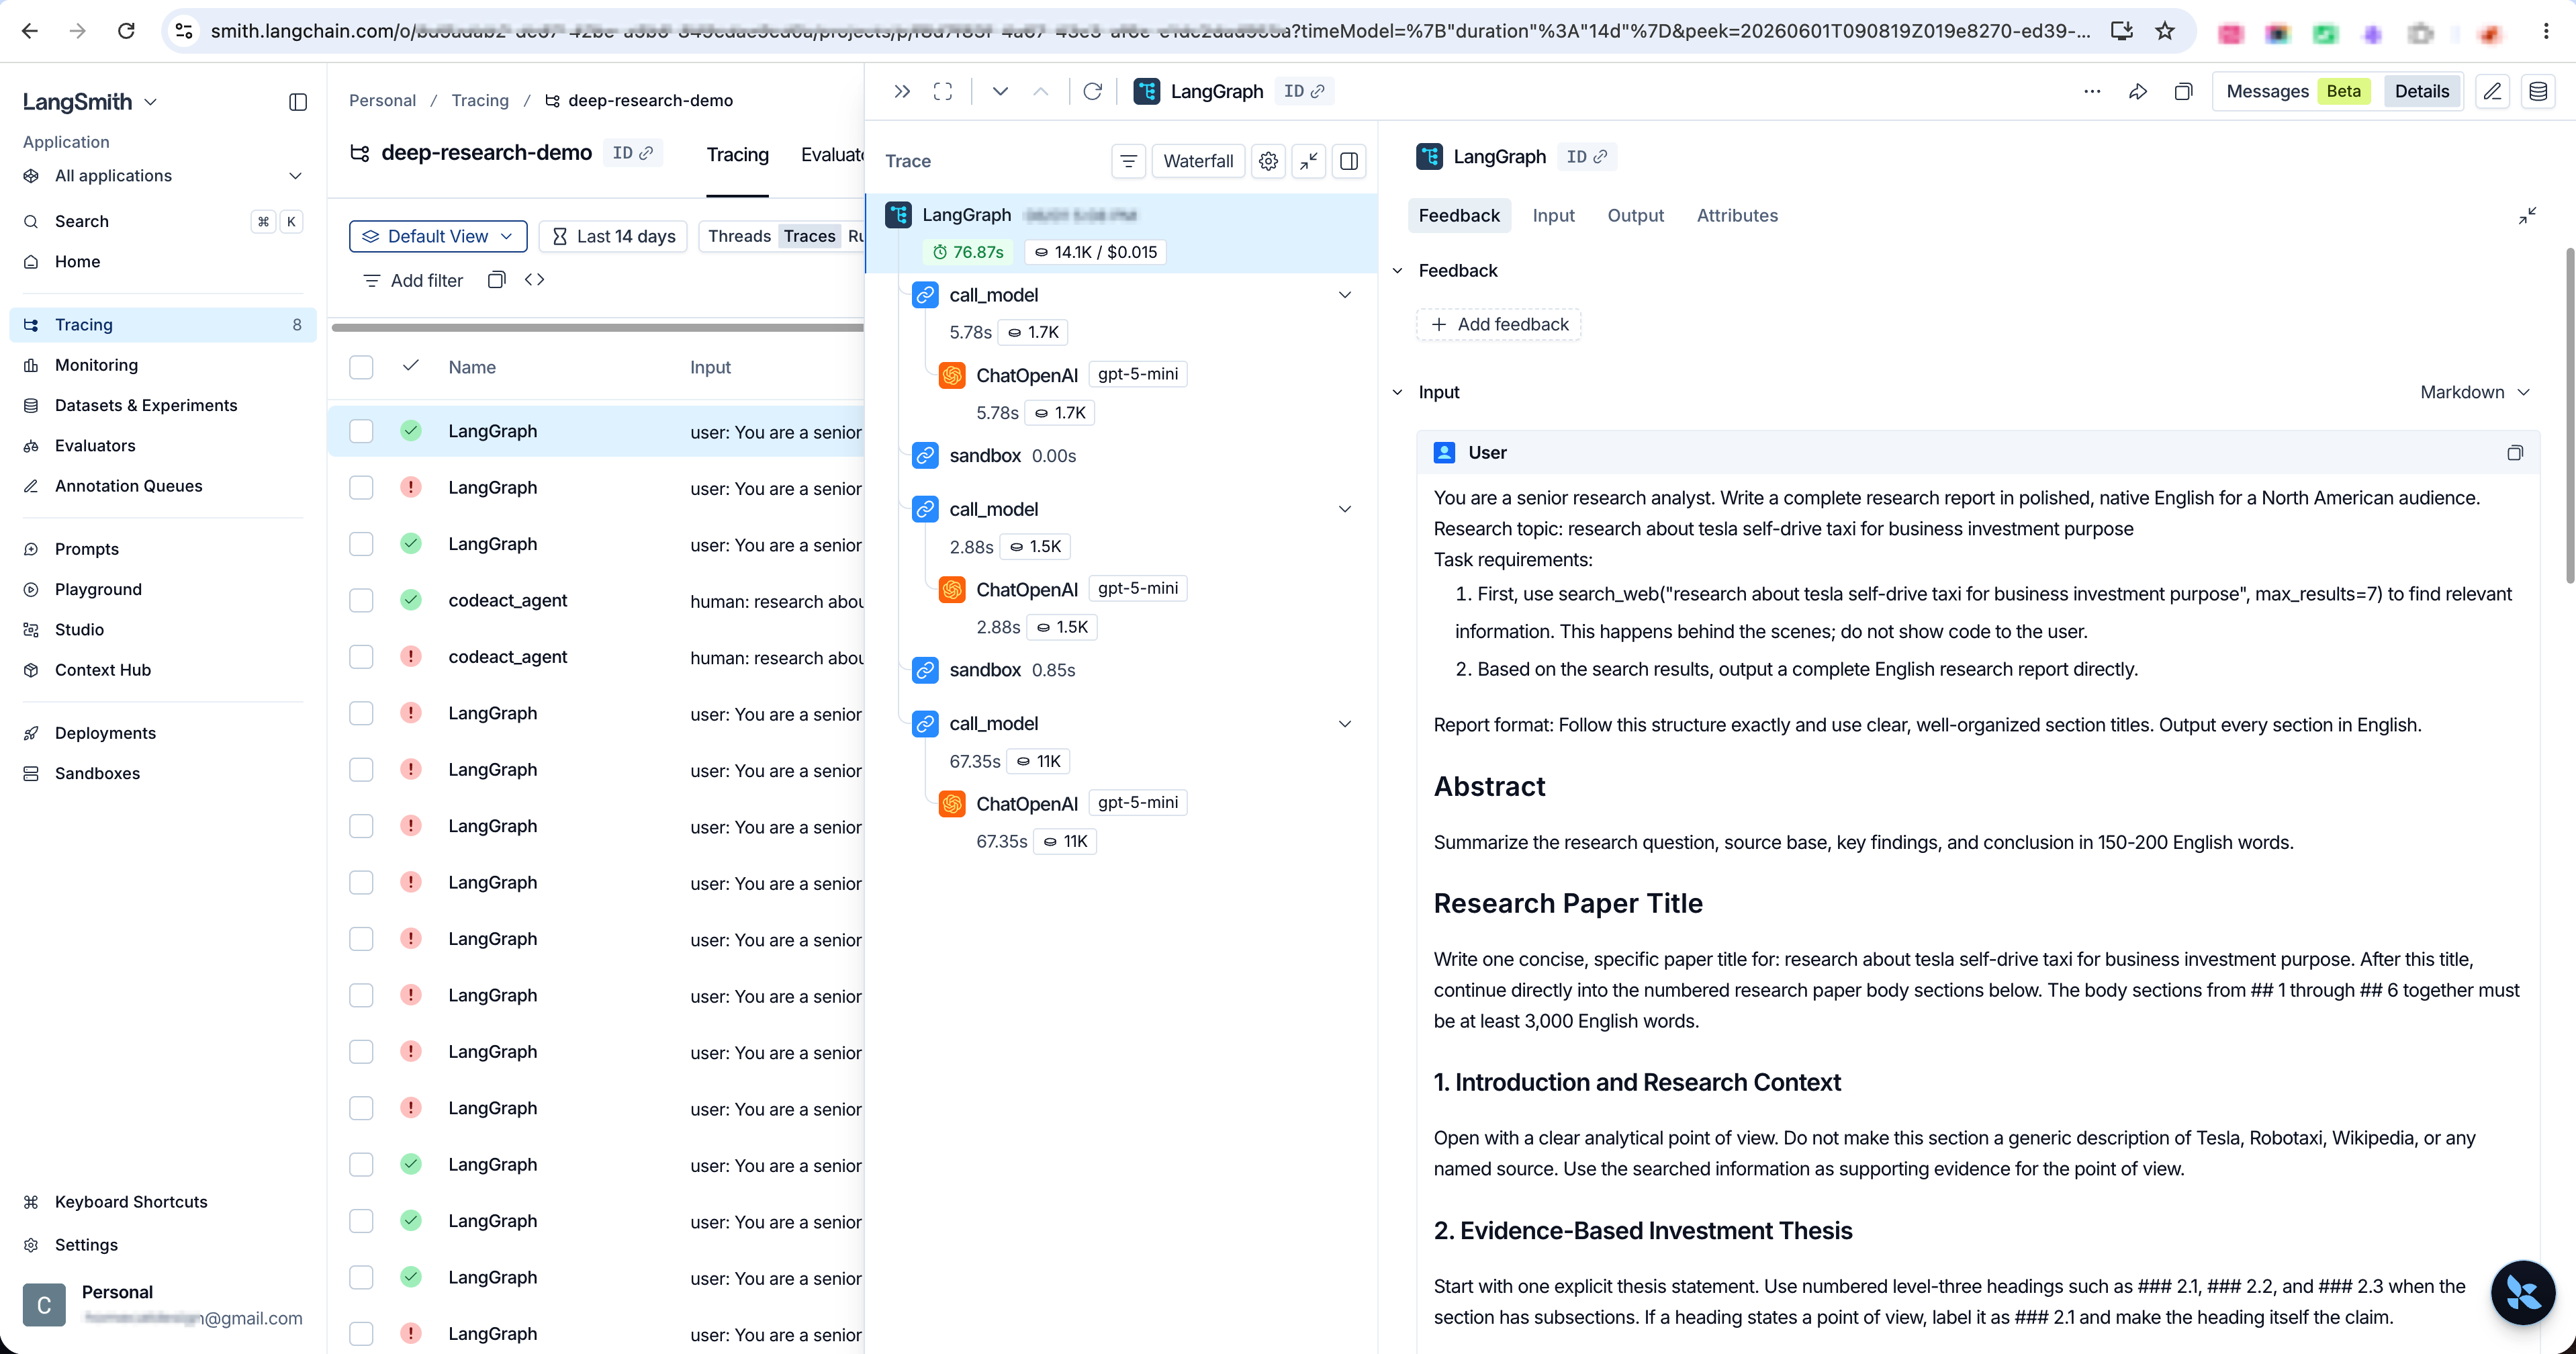Check the second LangGraph row checkbox
The height and width of the screenshot is (1354, 2576).
361,487
